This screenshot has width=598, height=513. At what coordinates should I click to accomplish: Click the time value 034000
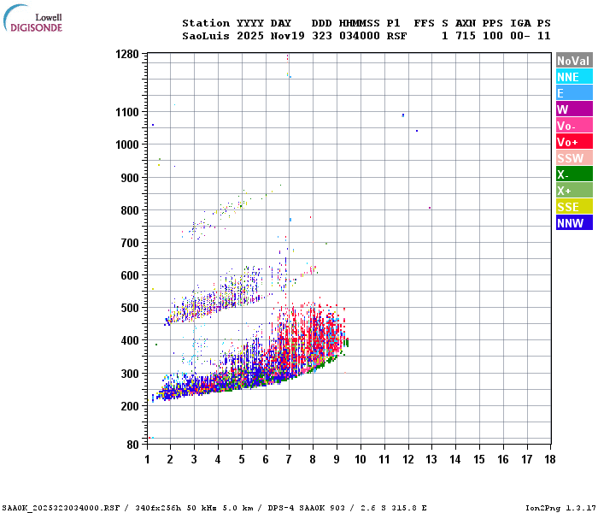(360, 36)
